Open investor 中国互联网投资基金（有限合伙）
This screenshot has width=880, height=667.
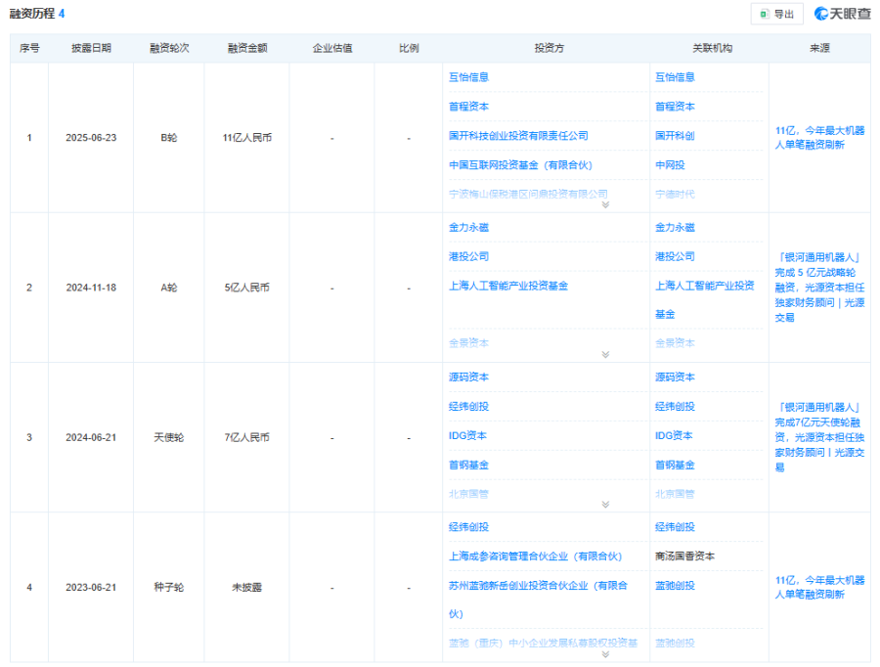[522, 165]
